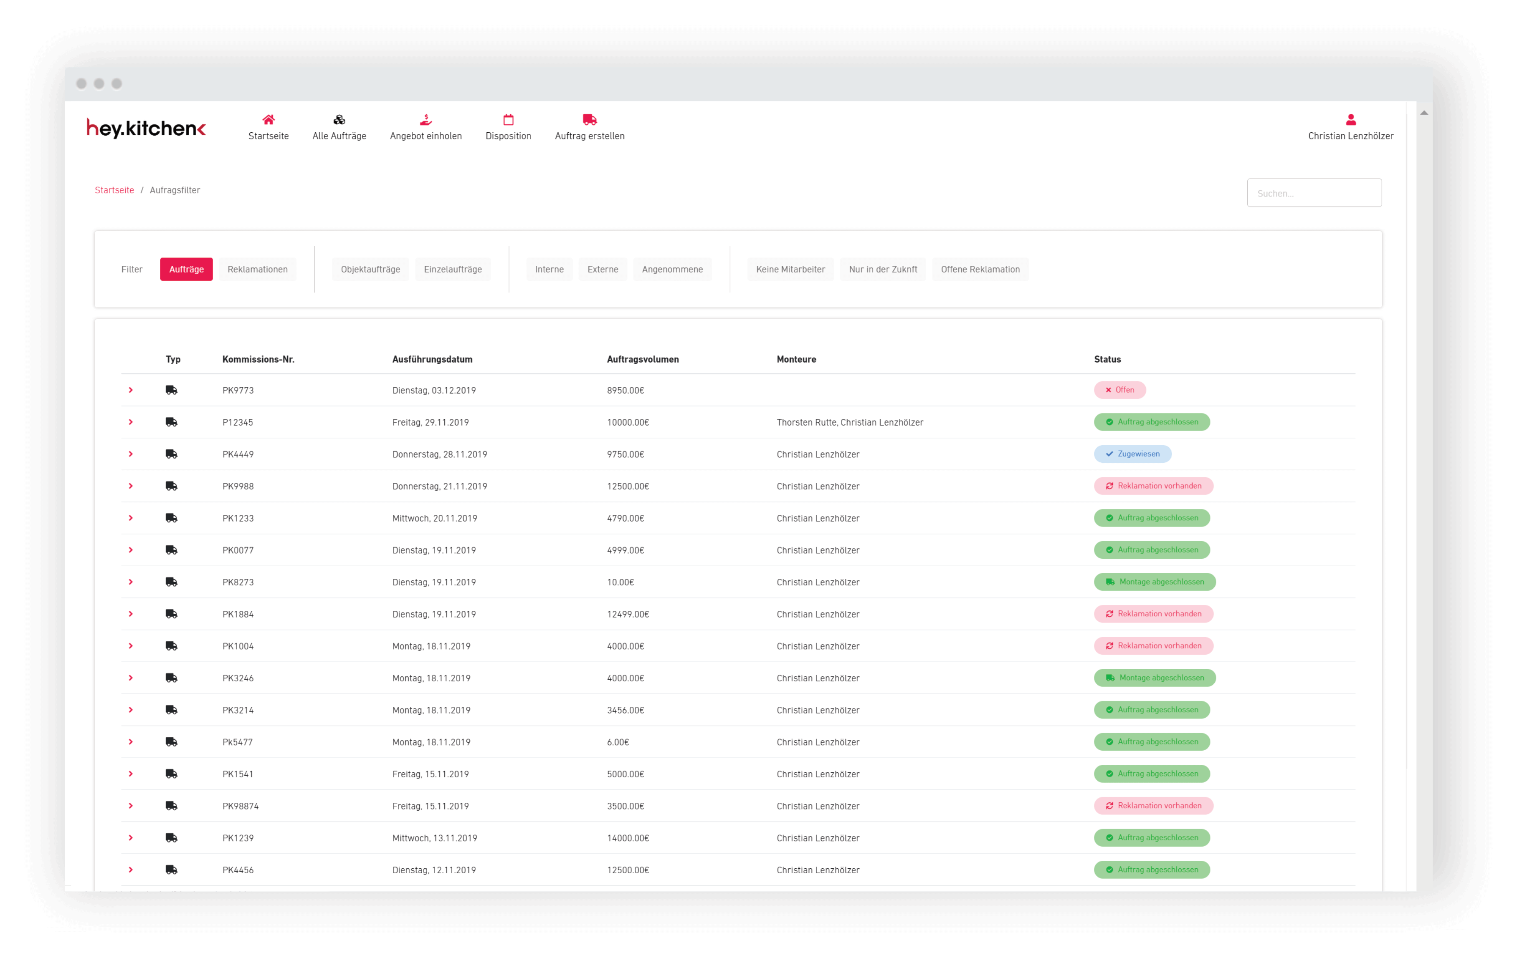1517x958 pixels.
Task: Select the active Aufträge filter tab
Action: (x=187, y=270)
